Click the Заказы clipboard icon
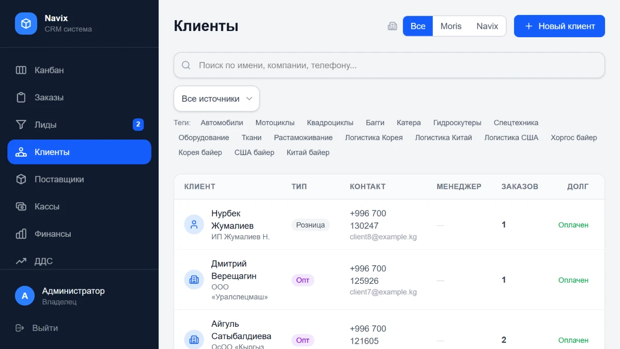Viewport: 620px width, 349px height. tap(21, 97)
